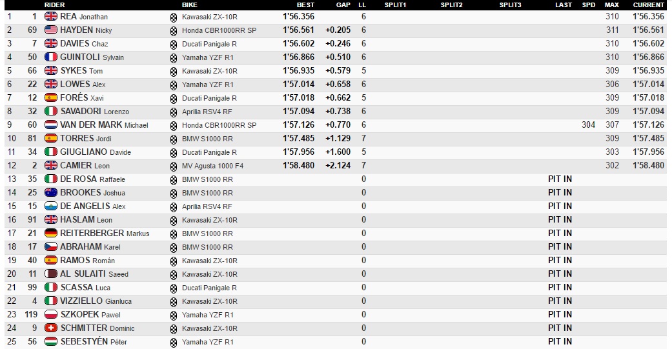Click the Czech flag next to Abraham
Image resolution: width=672 pixels, height=349 pixels.
(50, 246)
